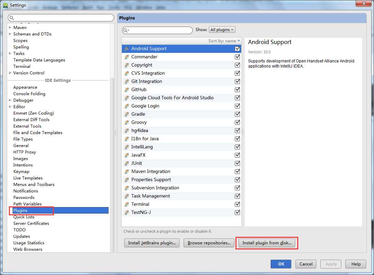Uncheck the Commander plugin
Image resolution: width=374 pixels, height=275 pixels.
coord(237,57)
